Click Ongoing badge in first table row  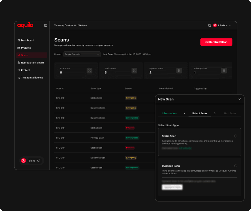click(131, 98)
